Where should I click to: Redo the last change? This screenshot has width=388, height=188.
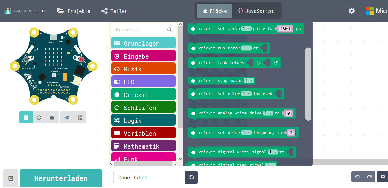click(369, 177)
